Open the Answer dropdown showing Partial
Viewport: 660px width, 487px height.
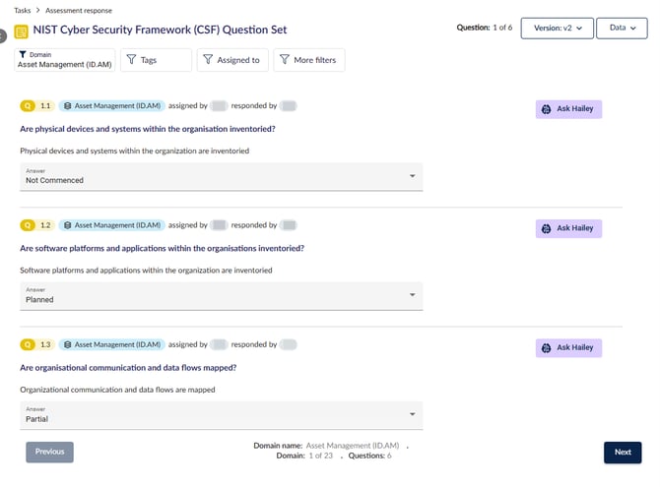click(221, 415)
